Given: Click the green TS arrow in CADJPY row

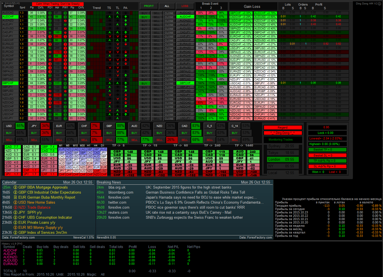Looking at the screenshot, I should [x=110, y=32].
